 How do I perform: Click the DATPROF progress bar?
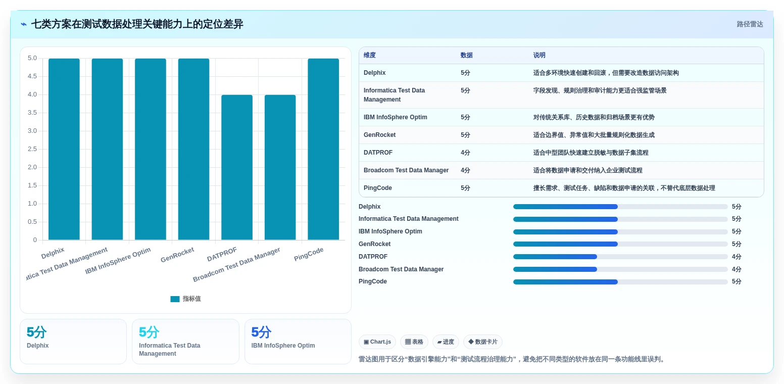[620, 257]
